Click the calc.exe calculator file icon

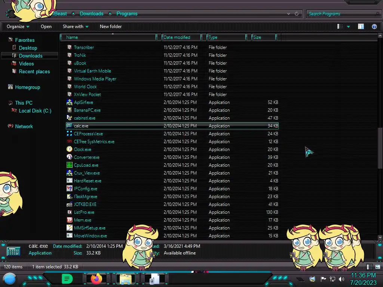pyautogui.click(x=69, y=126)
